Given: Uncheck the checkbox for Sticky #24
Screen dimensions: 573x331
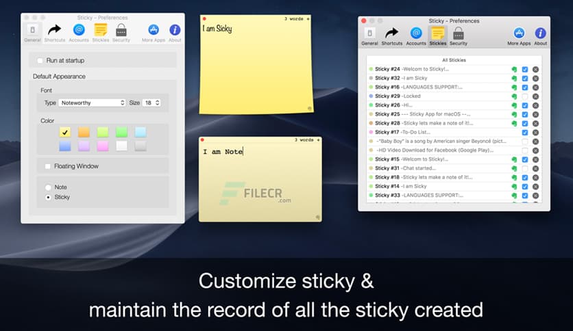Looking at the screenshot, I should point(525,69).
